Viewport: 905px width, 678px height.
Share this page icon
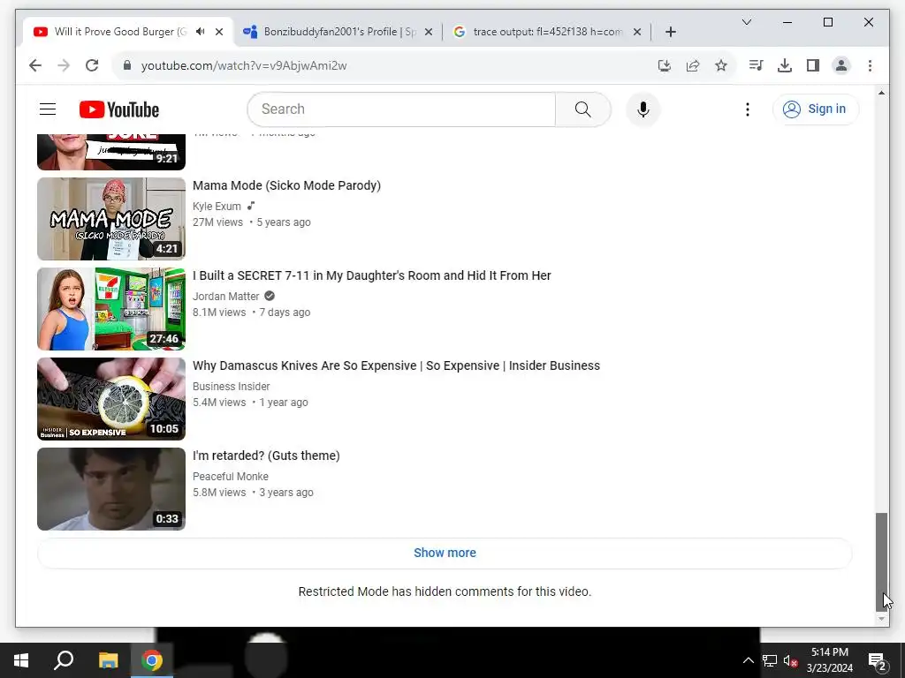(693, 65)
